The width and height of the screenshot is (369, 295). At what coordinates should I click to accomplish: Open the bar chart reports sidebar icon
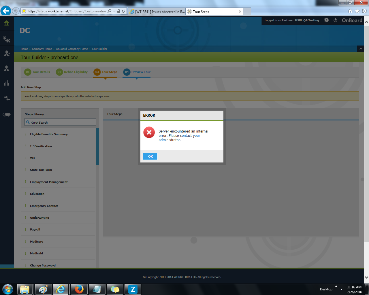pos(7,84)
